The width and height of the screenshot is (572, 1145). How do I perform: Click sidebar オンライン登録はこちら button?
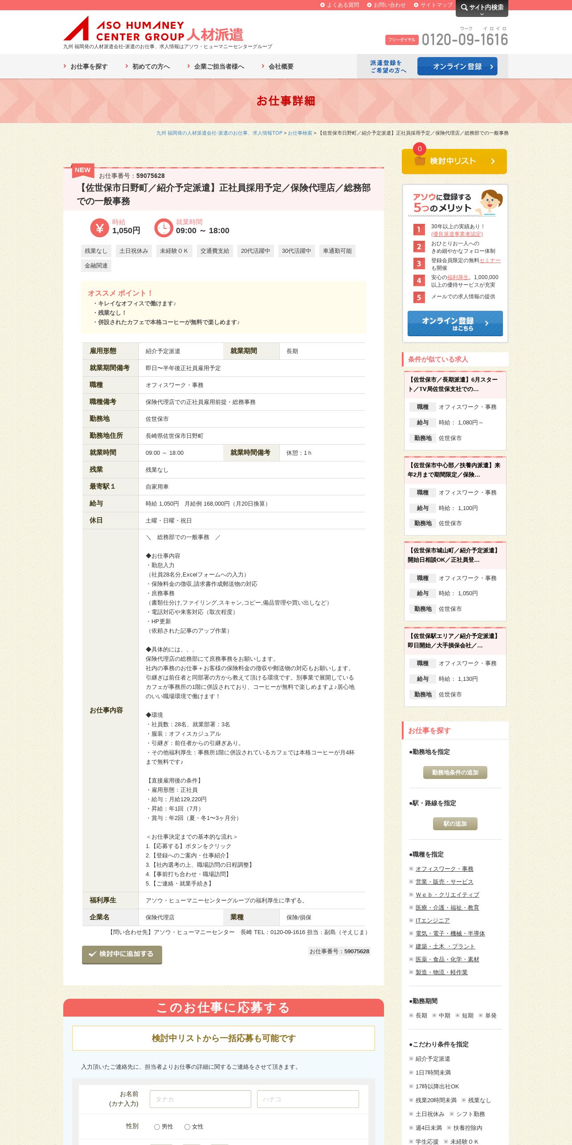coord(455,323)
